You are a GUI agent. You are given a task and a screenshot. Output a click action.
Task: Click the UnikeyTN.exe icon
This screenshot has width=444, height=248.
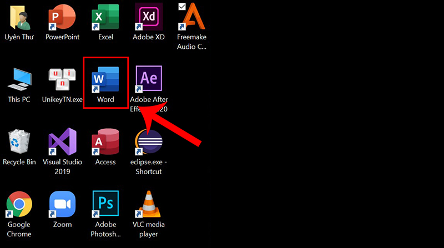click(x=62, y=79)
